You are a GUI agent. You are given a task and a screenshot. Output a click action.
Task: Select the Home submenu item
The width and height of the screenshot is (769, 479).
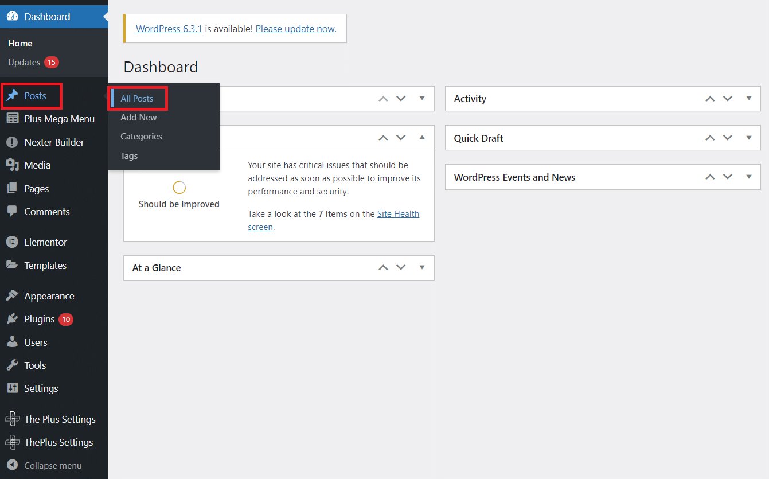20,44
